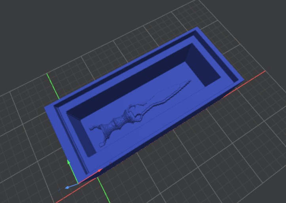The width and height of the screenshot is (286, 203).
Task: Click the embossed relief inside the mold
Action: pyautogui.click(x=140, y=114)
